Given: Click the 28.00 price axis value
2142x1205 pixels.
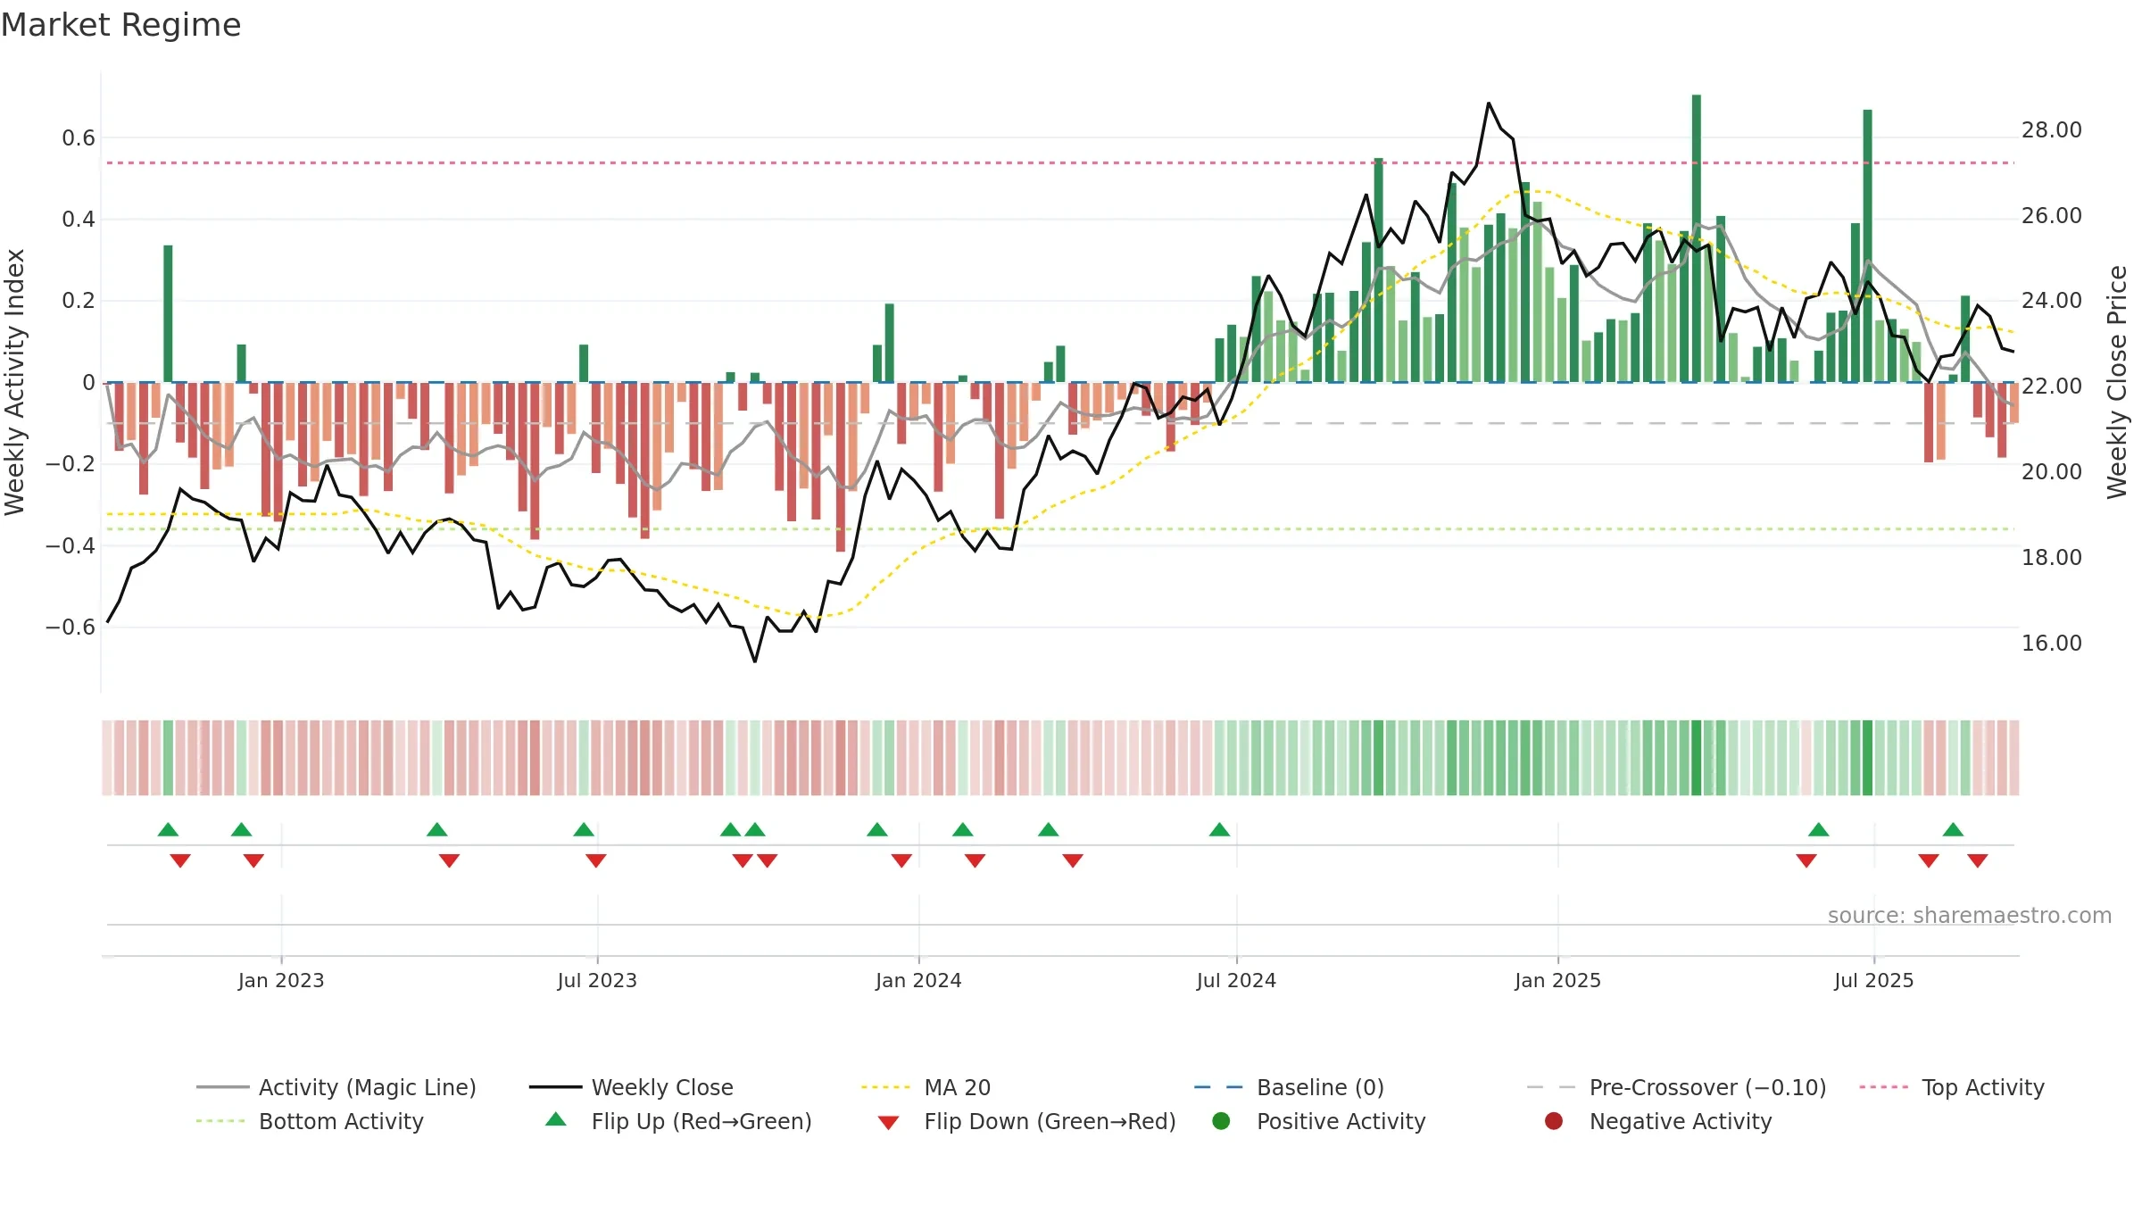Looking at the screenshot, I should [2051, 130].
